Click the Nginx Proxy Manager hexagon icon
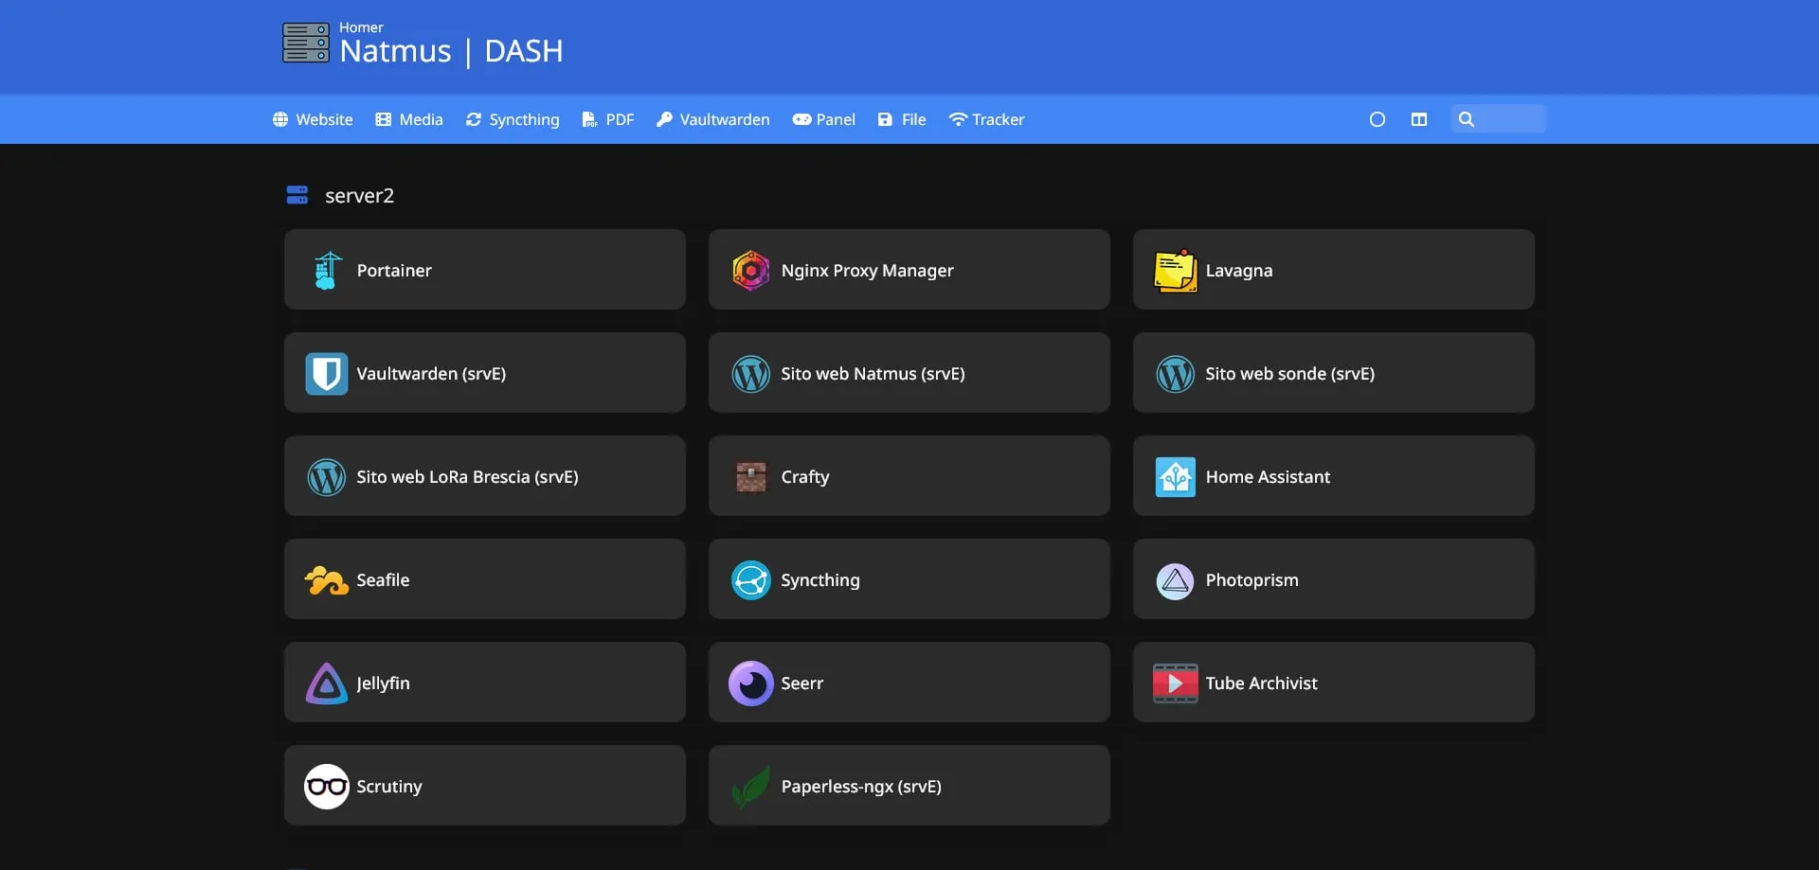Viewport: 1819px width, 870px height. 750,271
